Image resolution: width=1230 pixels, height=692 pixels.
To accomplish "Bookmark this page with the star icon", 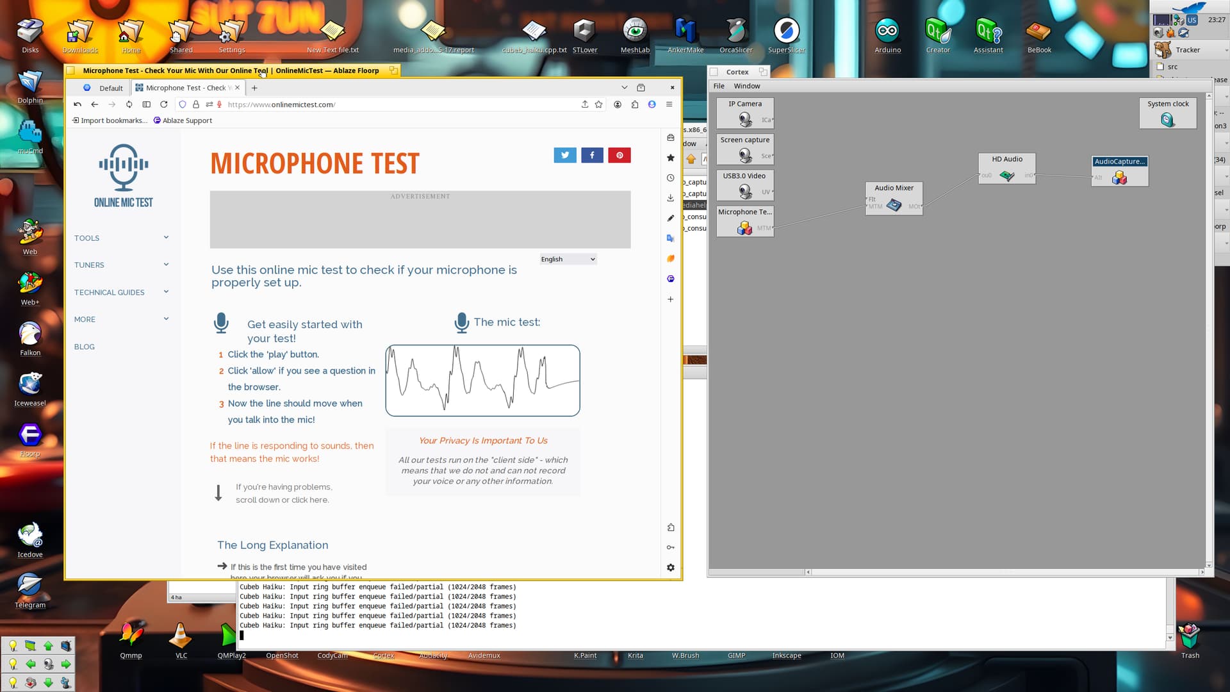I will coord(599,104).
